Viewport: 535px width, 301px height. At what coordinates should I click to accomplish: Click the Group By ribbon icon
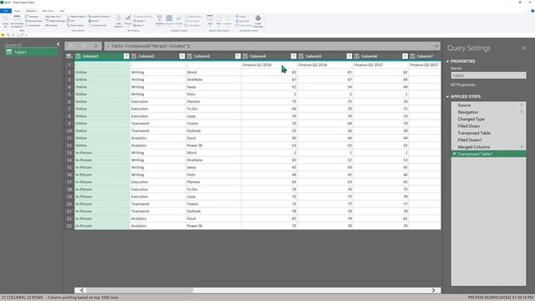(x=6, y=20)
